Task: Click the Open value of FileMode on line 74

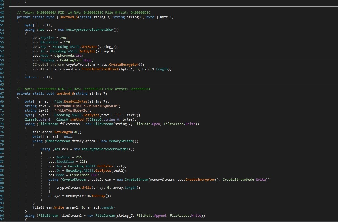Action: click(x=156, y=124)
